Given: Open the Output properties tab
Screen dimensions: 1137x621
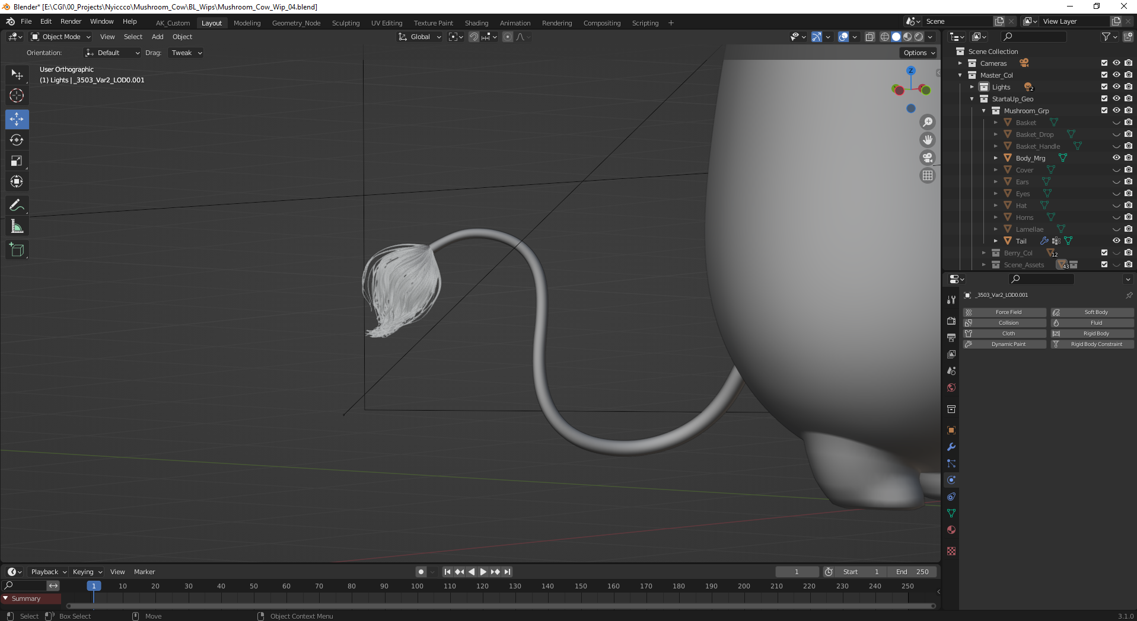Looking at the screenshot, I should [x=951, y=337].
